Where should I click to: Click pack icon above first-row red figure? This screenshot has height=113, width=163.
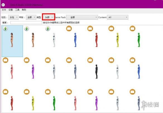pos(90,28)
